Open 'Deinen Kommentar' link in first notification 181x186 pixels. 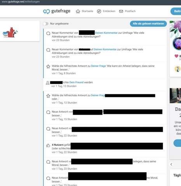(106, 33)
